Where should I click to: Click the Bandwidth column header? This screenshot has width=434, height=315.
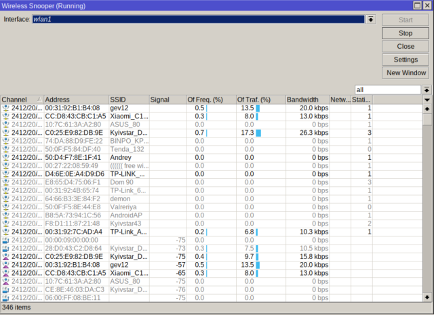coord(307,100)
